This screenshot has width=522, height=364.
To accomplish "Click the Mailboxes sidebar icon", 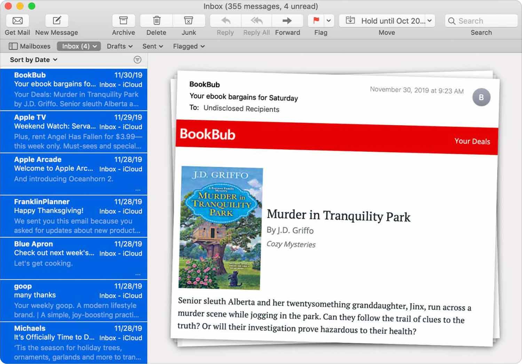I will [x=13, y=46].
